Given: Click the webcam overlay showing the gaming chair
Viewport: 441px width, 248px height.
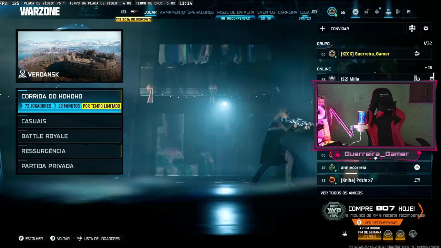Looking at the screenshot, I should 375,115.
